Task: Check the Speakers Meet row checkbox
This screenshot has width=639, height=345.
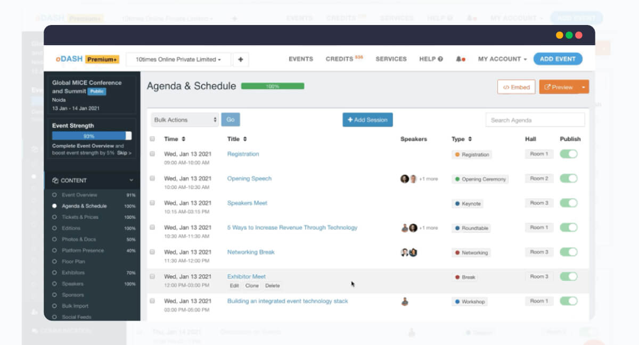Action: (x=152, y=203)
